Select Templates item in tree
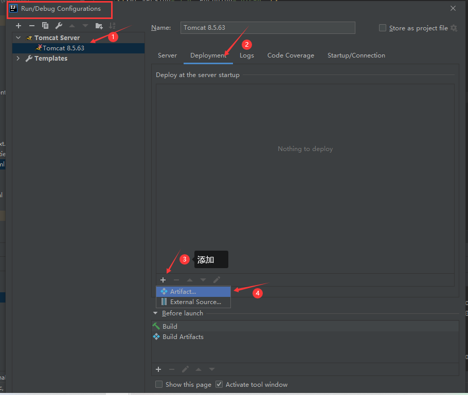Image resolution: width=468 pixels, height=395 pixels. click(51, 59)
